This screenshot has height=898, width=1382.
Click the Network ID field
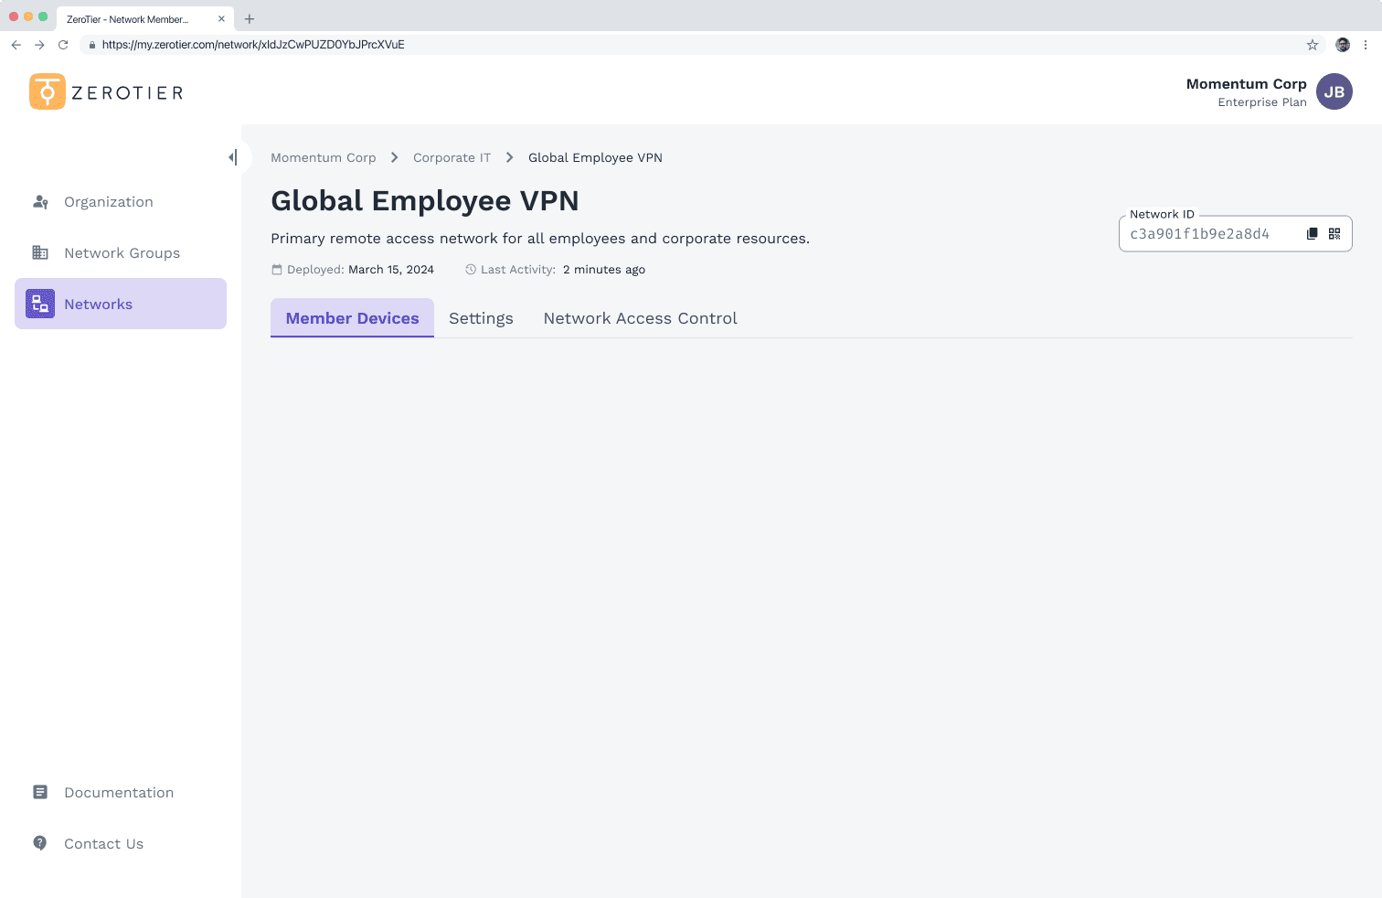click(x=1207, y=234)
